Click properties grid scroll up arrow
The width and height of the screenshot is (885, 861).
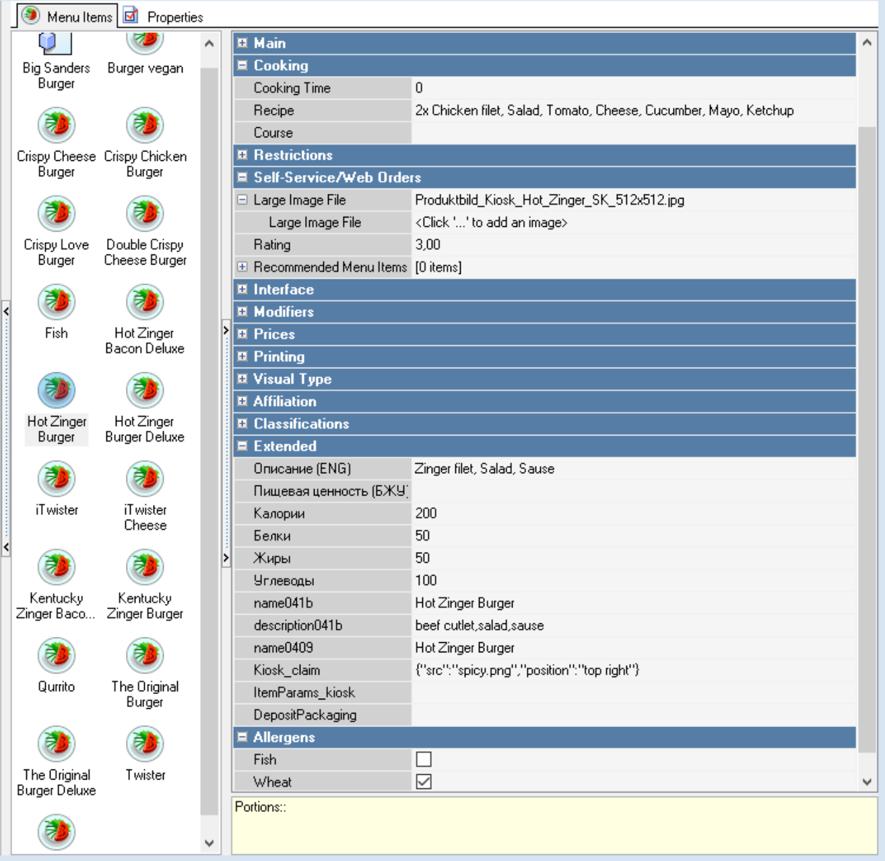tap(867, 42)
